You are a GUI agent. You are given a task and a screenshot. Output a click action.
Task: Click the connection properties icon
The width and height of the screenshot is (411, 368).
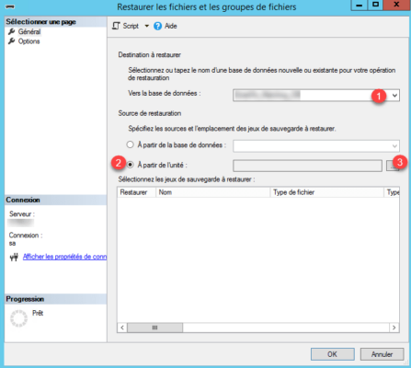pyautogui.click(x=14, y=257)
